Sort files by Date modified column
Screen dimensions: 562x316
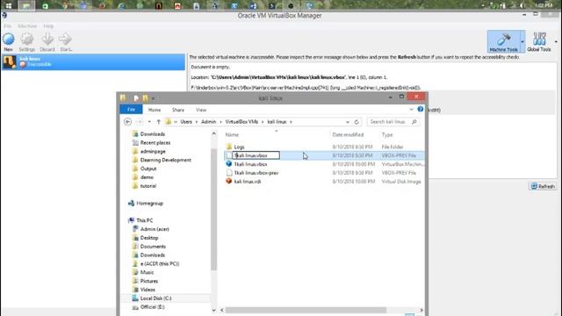[348, 134]
